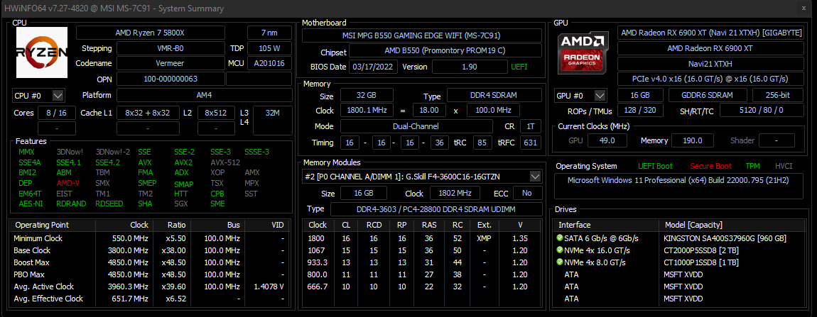Click the ECC value No
Viewport: 817px width, 317px height.
tap(527, 193)
